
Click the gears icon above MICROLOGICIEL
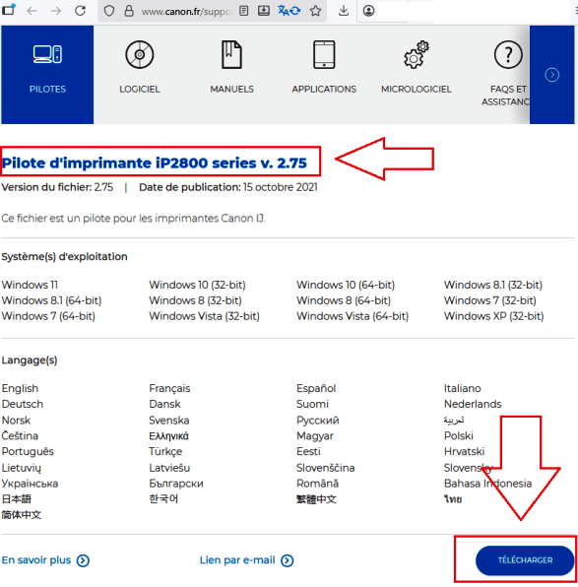(417, 54)
